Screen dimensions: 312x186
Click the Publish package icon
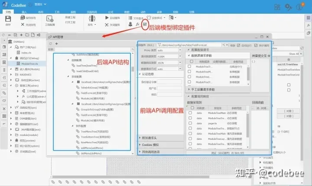click(x=92, y=19)
